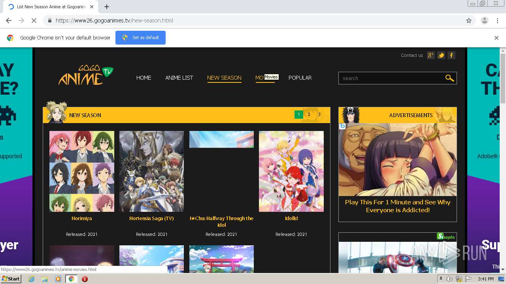Go back to previous page

tap(9, 21)
